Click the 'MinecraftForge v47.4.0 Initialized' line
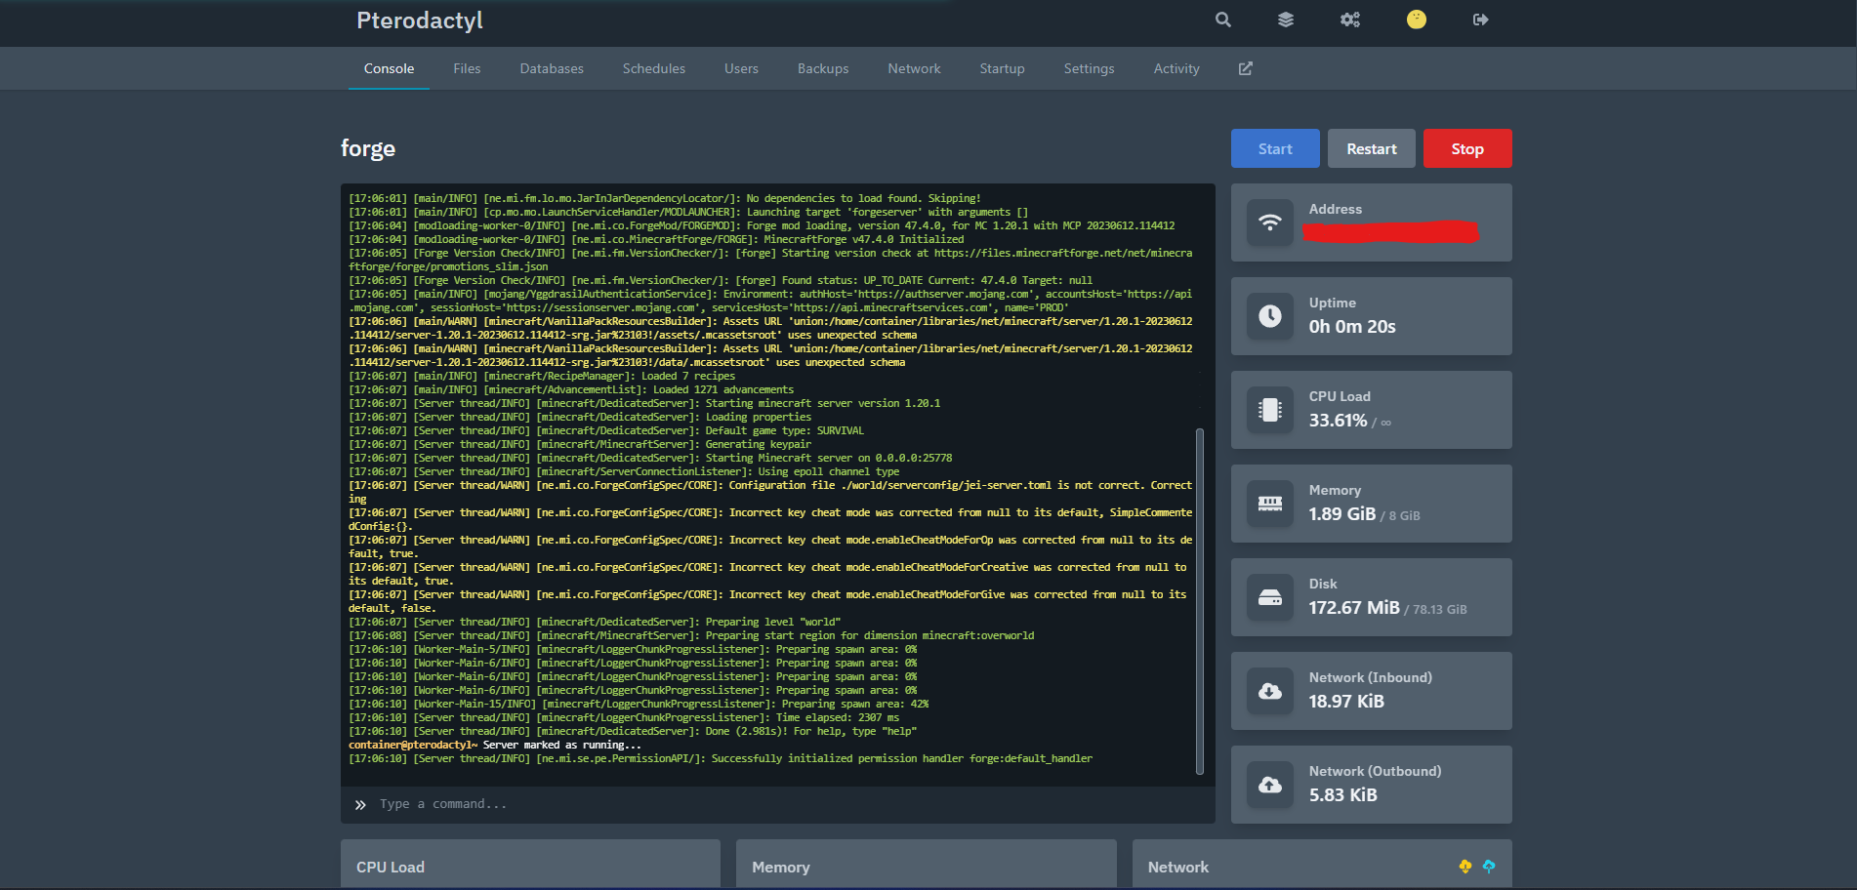Viewport: 1857px width, 890px height. (656, 239)
